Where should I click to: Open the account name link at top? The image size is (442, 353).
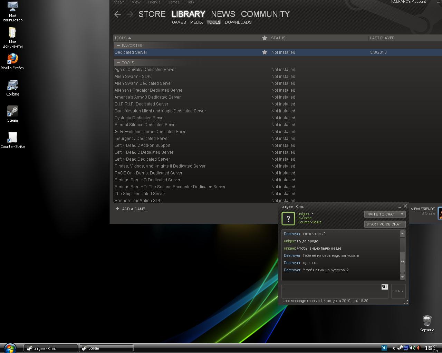pos(409,2)
